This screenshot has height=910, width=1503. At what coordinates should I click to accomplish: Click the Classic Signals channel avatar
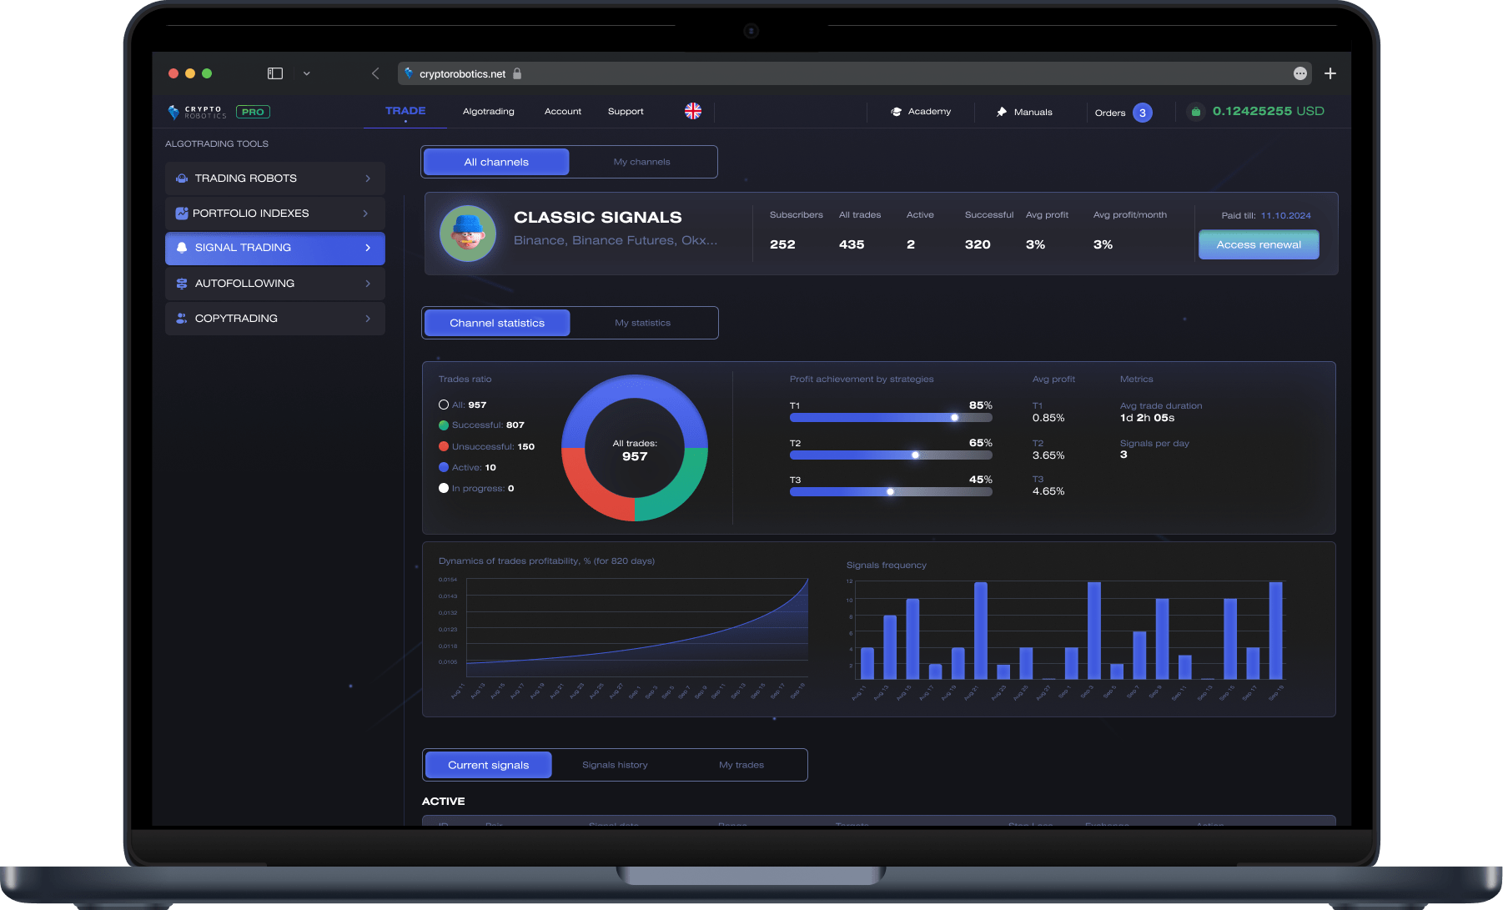click(x=468, y=234)
